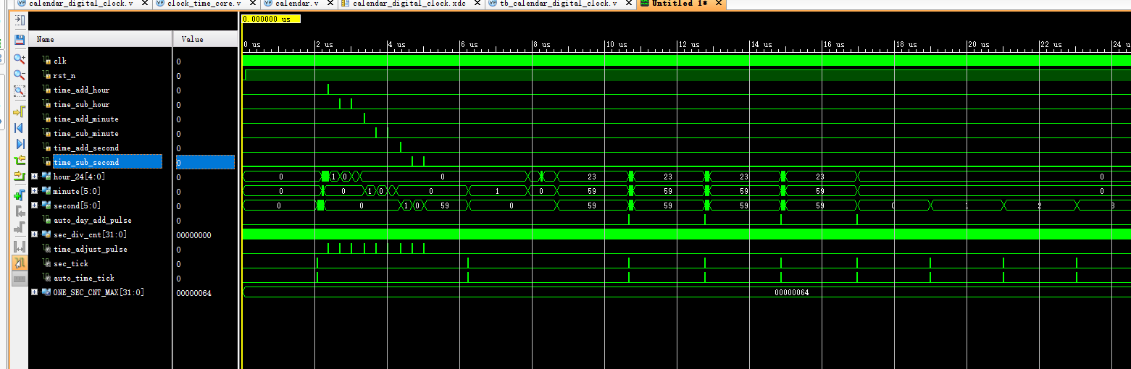1131x369 pixels.
Task: Click the 8 us mark on time ruler
Action: [542, 44]
